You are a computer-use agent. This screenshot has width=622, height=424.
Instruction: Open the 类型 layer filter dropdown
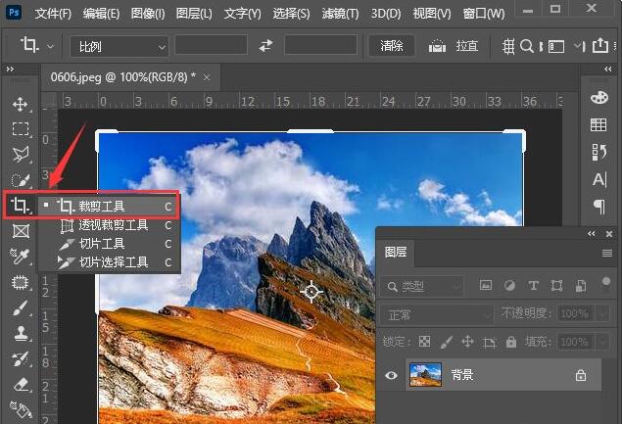(x=424, y=286)
